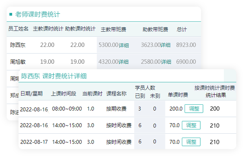
Task: Click the 单课时费 column header
Action: coord(178,95)
